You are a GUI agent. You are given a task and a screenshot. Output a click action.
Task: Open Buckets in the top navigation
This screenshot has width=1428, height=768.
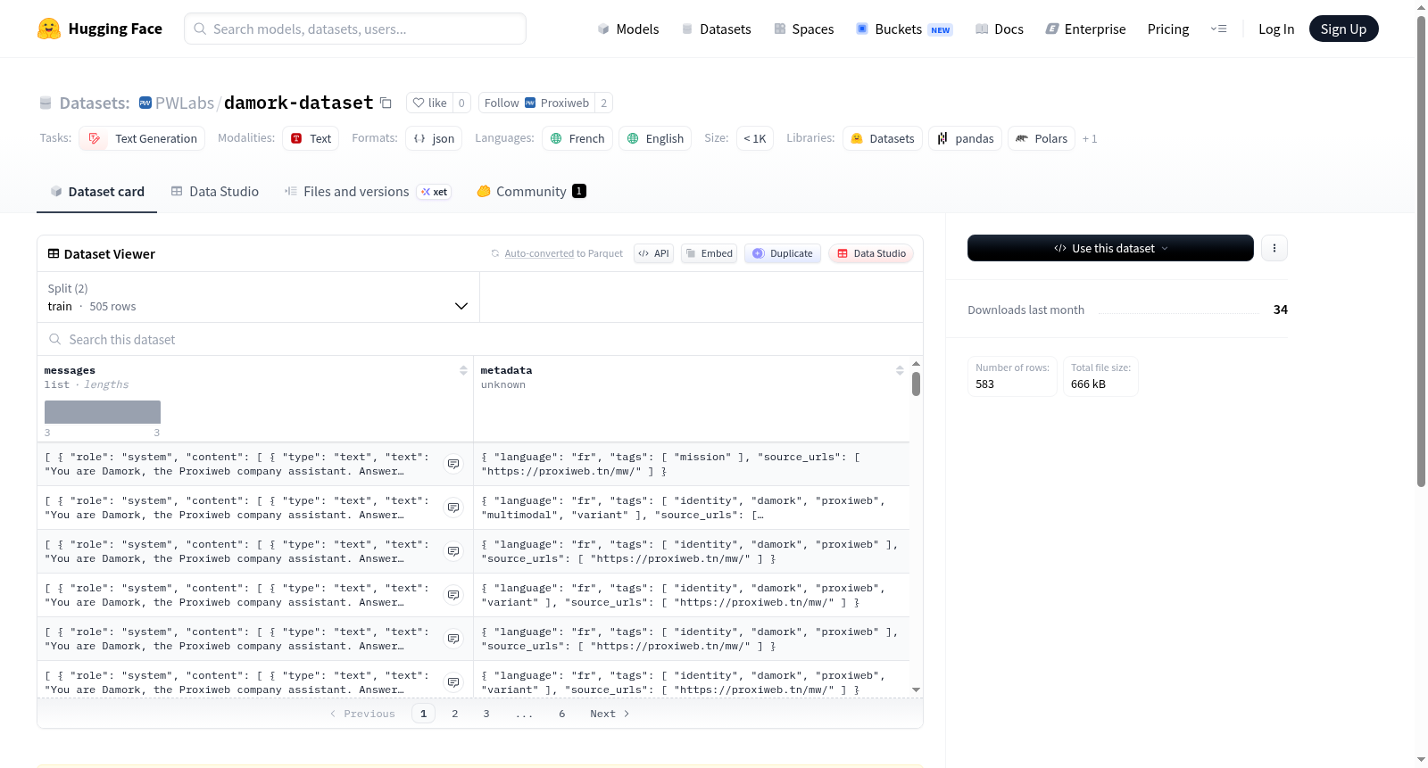[x=904, y=29]
